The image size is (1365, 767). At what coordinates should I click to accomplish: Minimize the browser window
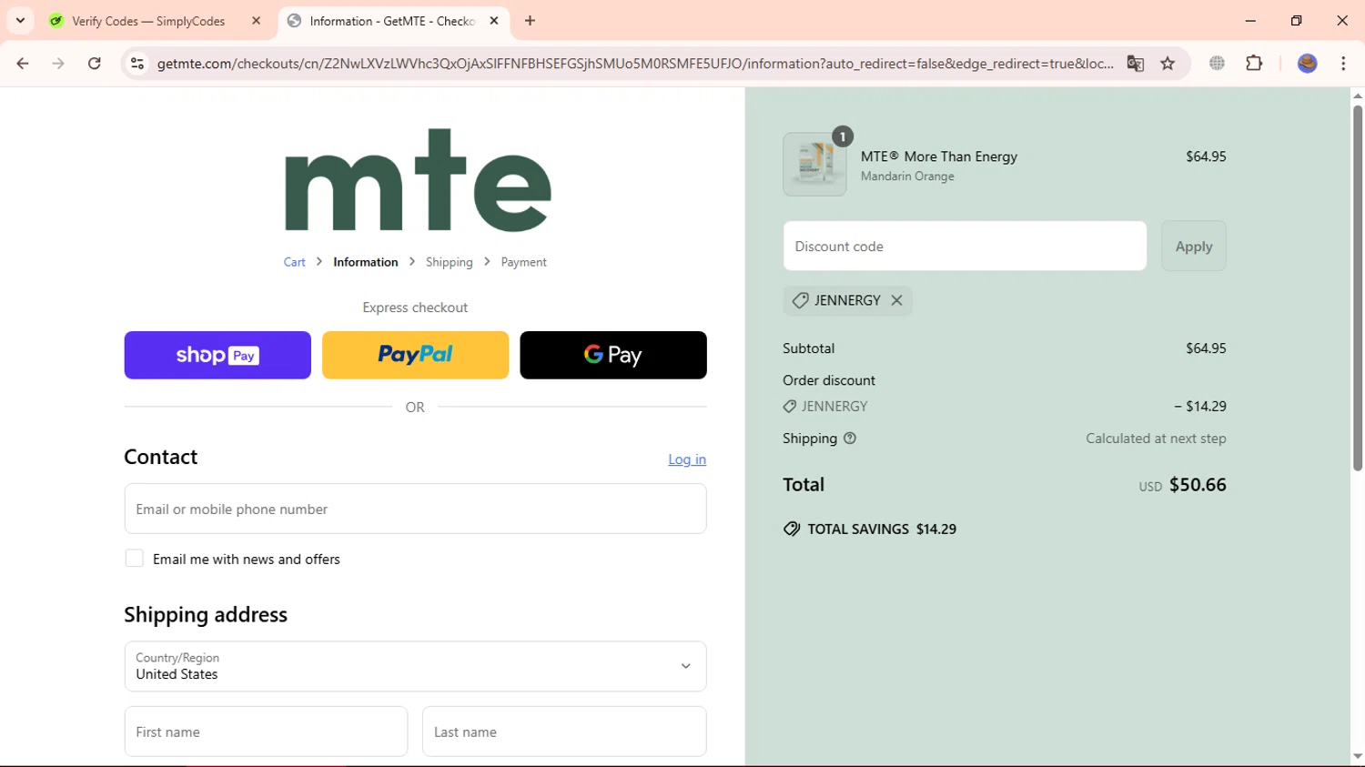tap(1250, 20)
